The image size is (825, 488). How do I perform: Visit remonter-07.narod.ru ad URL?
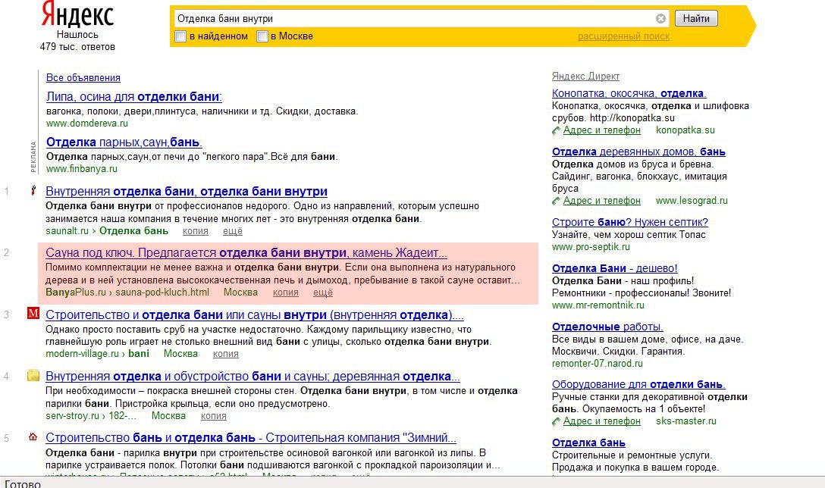coord(598,364)
